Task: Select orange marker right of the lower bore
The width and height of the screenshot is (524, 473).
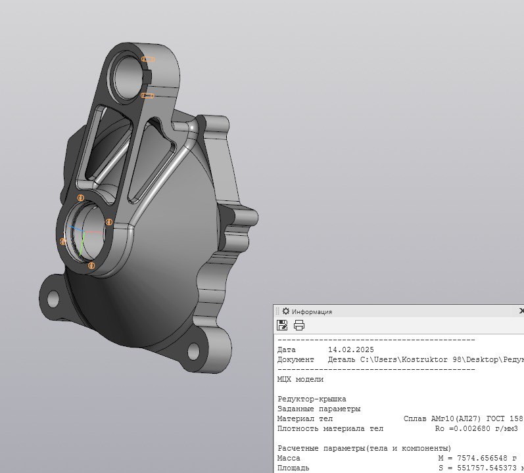Action: (110, 223)
